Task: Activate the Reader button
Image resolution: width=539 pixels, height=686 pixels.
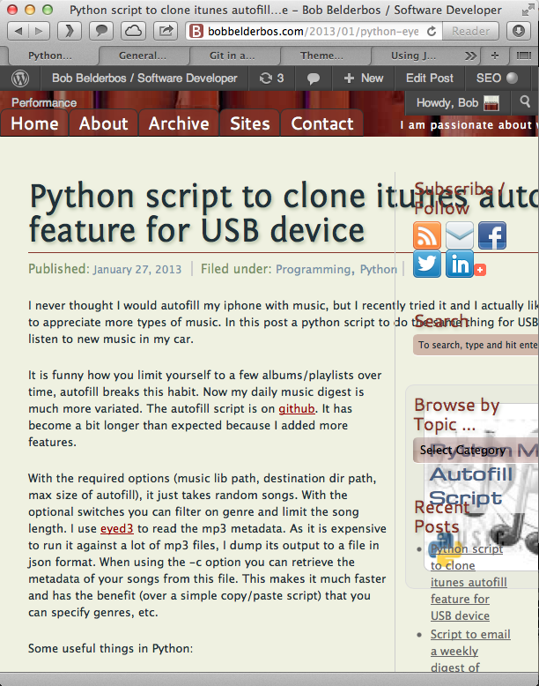Action: (x=470, y=31)
